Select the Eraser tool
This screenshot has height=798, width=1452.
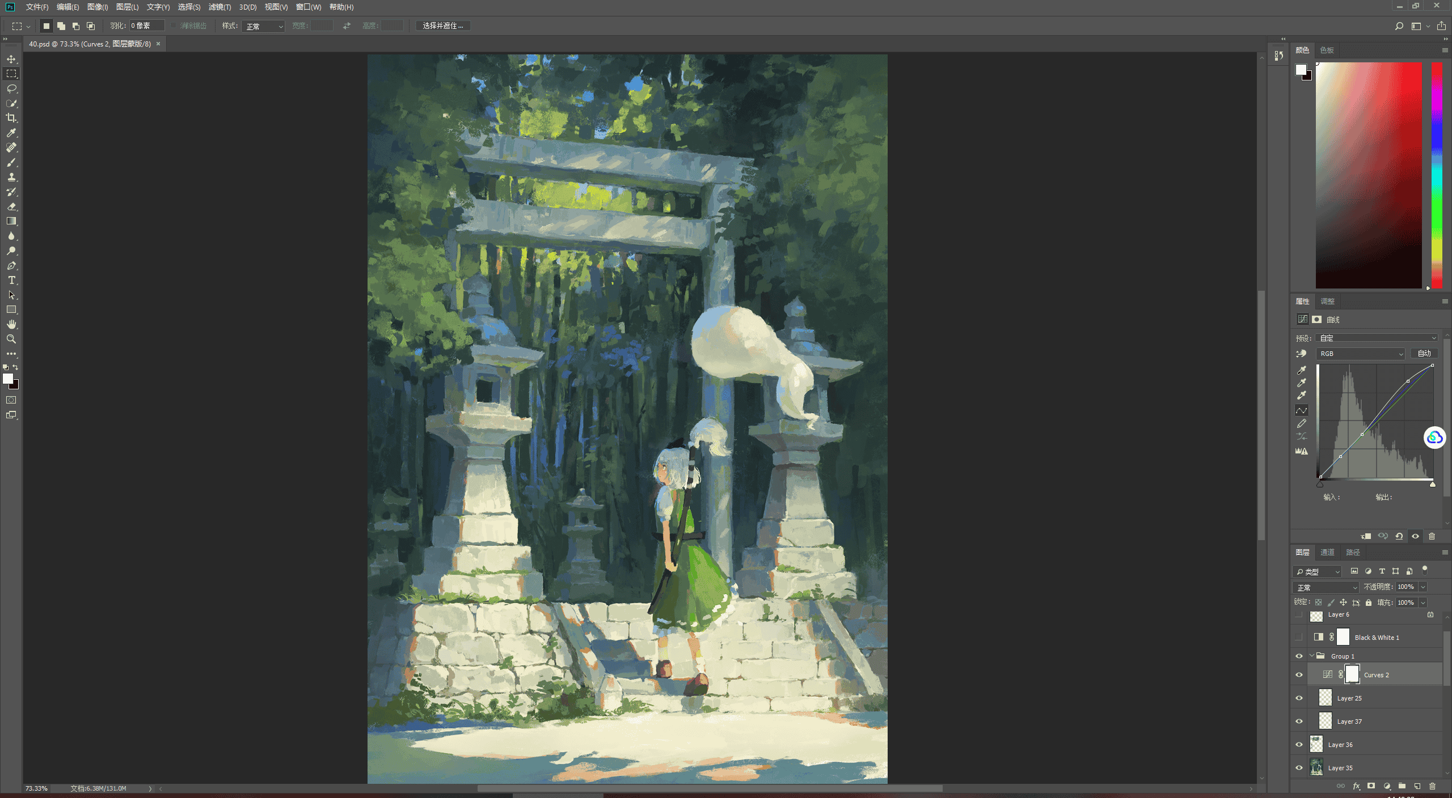point(11,206)
